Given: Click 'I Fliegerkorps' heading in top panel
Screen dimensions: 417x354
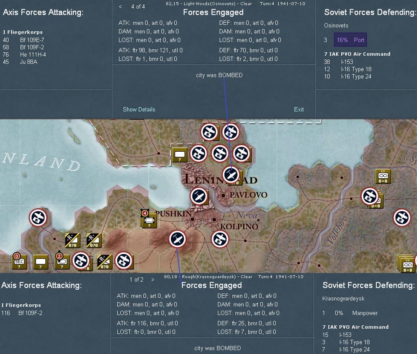Looking at the screenshot, I should [23, 32].
